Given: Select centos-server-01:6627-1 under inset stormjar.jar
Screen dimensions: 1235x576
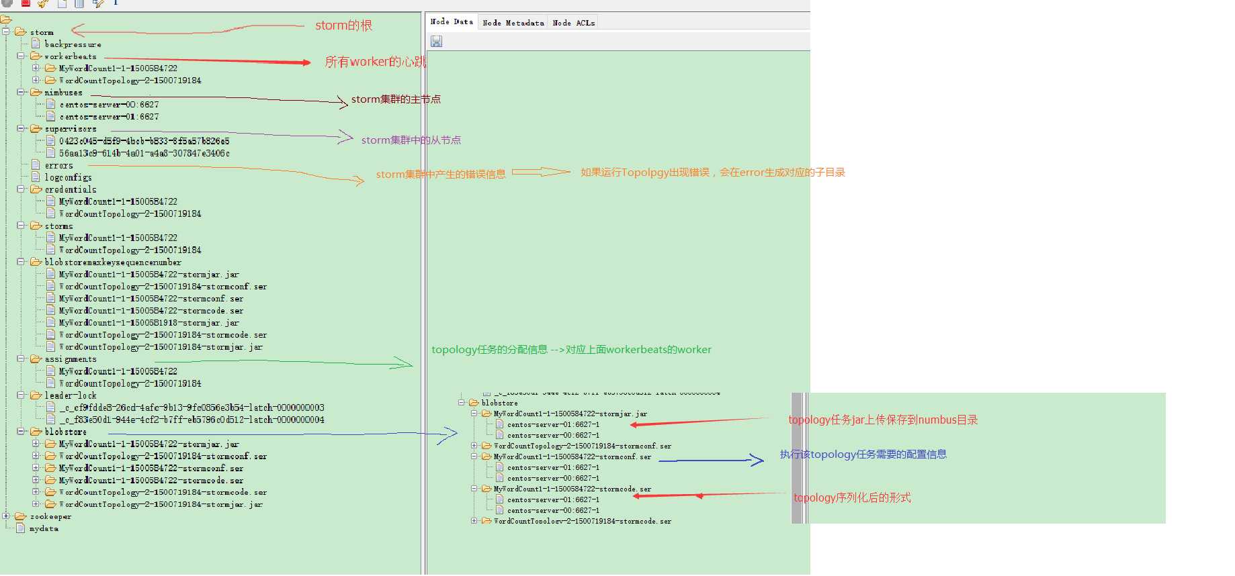Looking at the screenshot, I should coord(553,425).
